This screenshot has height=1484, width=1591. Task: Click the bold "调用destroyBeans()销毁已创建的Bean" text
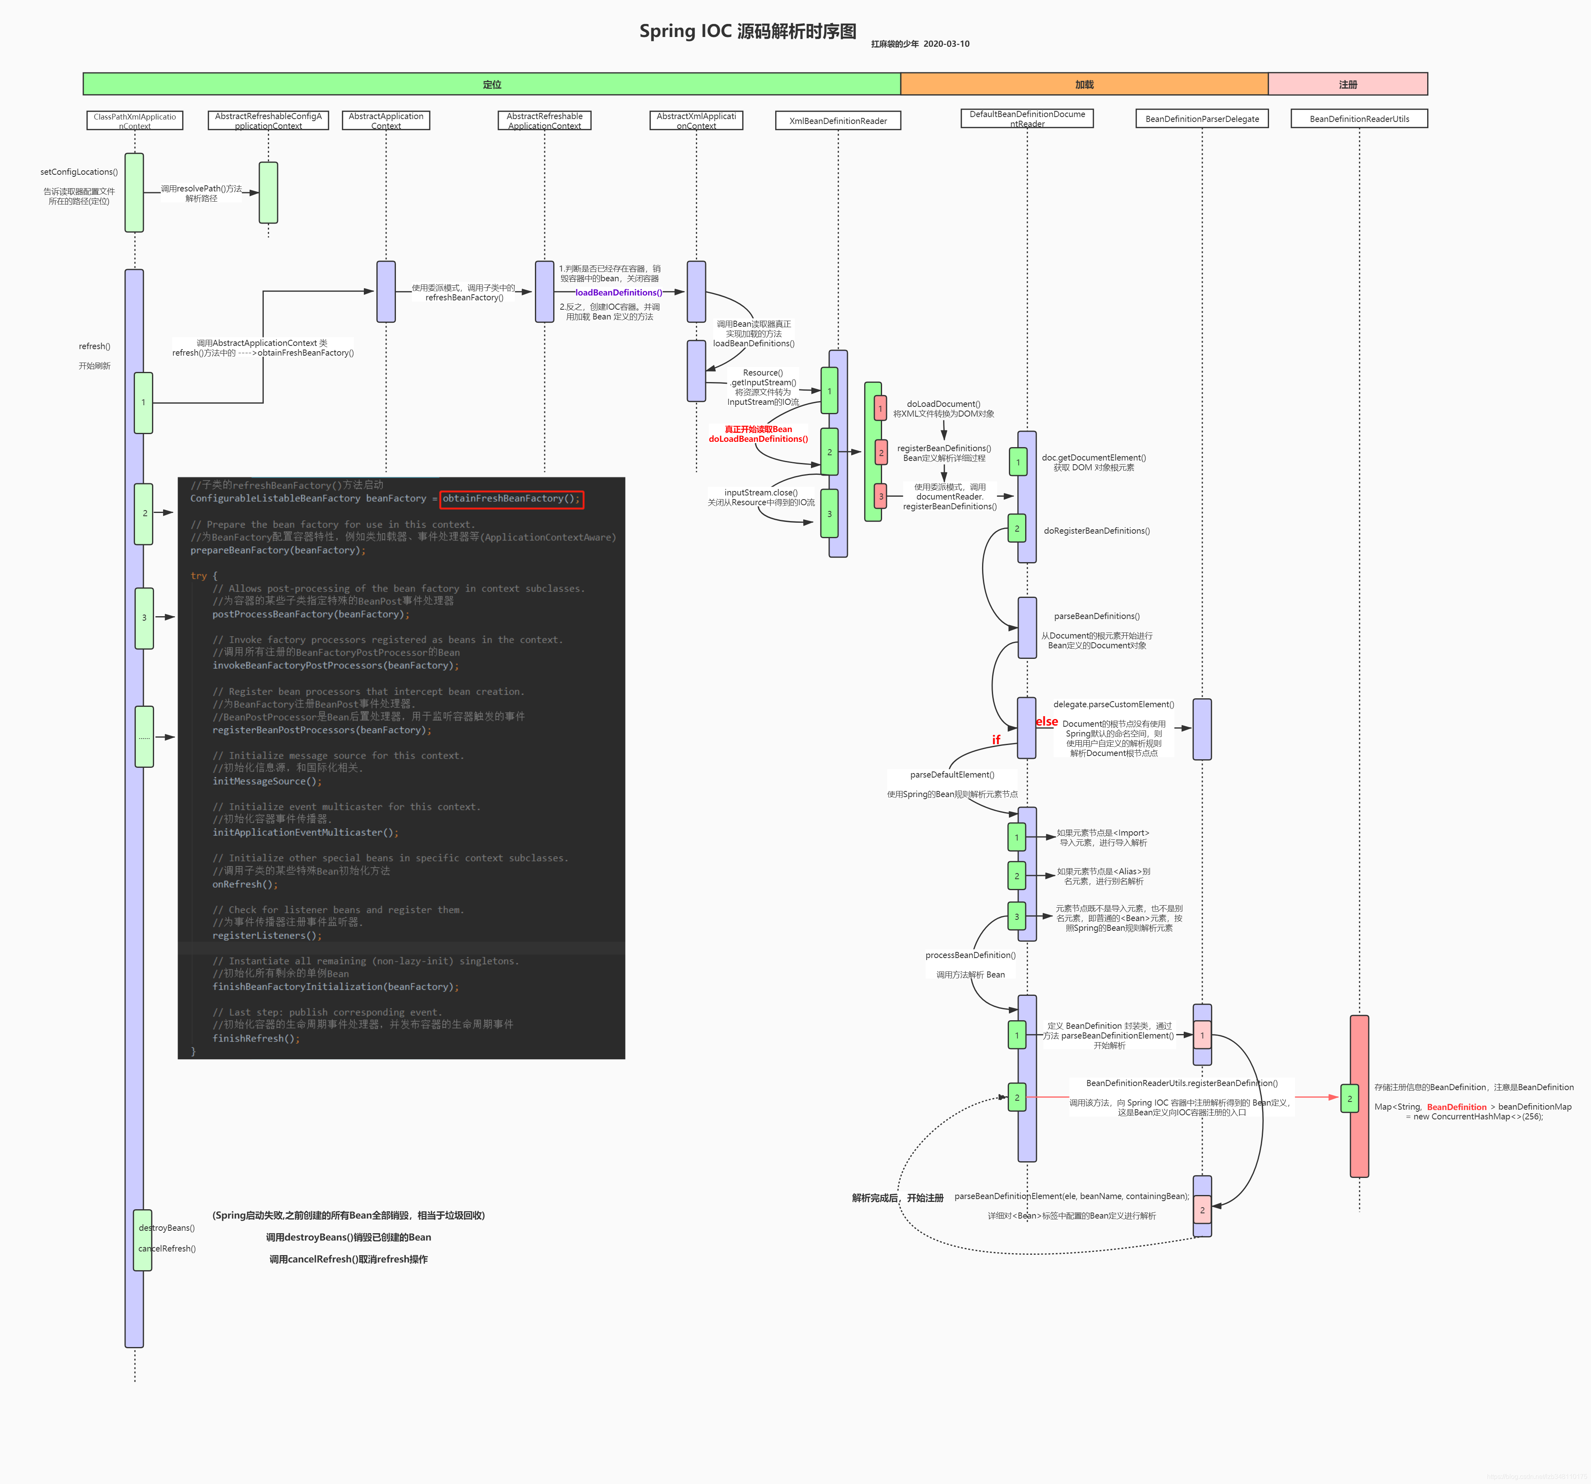click(x=348, y=1237)
